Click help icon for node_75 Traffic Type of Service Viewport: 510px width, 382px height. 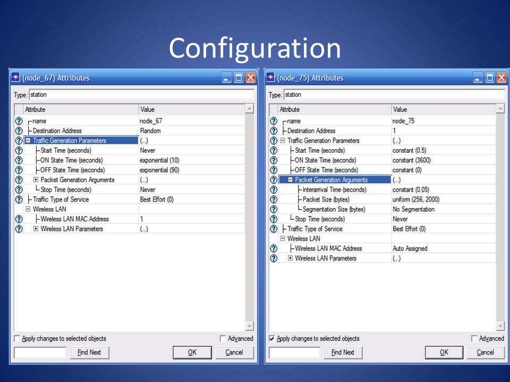coord(274,229)
